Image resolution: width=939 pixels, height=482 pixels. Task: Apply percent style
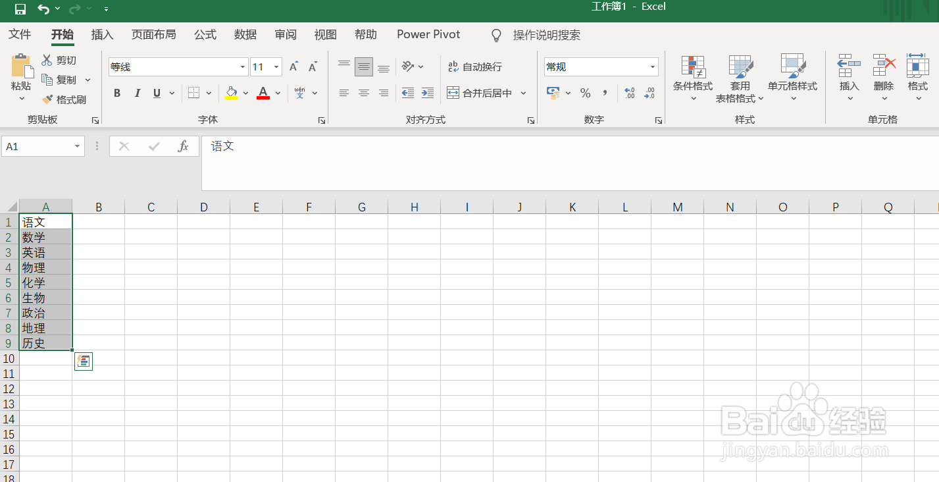(x=586, y=93)
